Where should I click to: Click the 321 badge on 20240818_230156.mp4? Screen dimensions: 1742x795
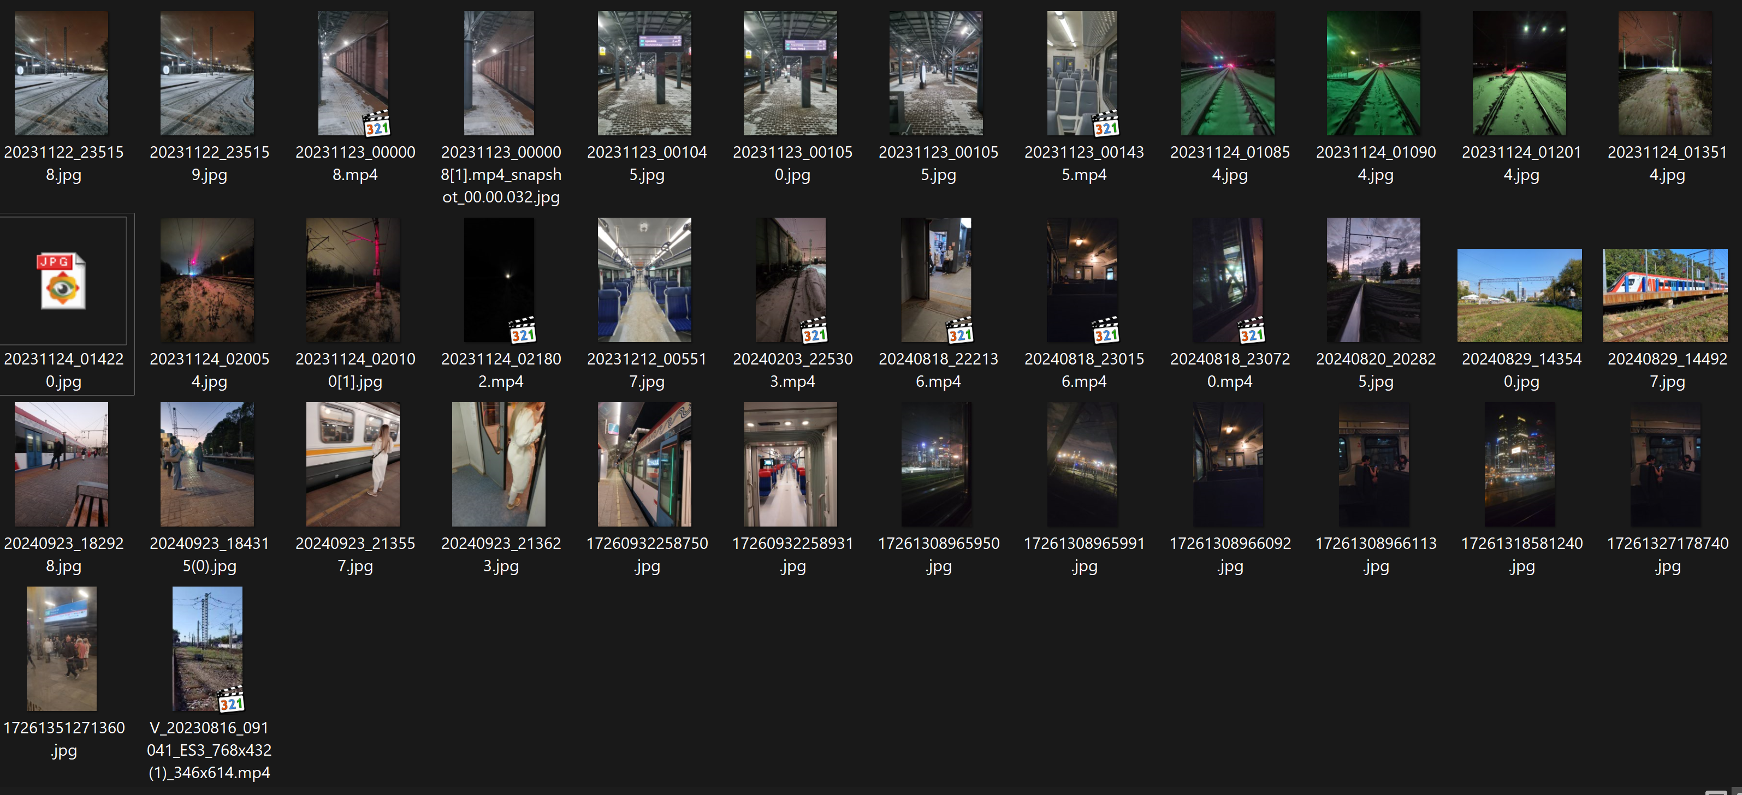point(1106,332)
